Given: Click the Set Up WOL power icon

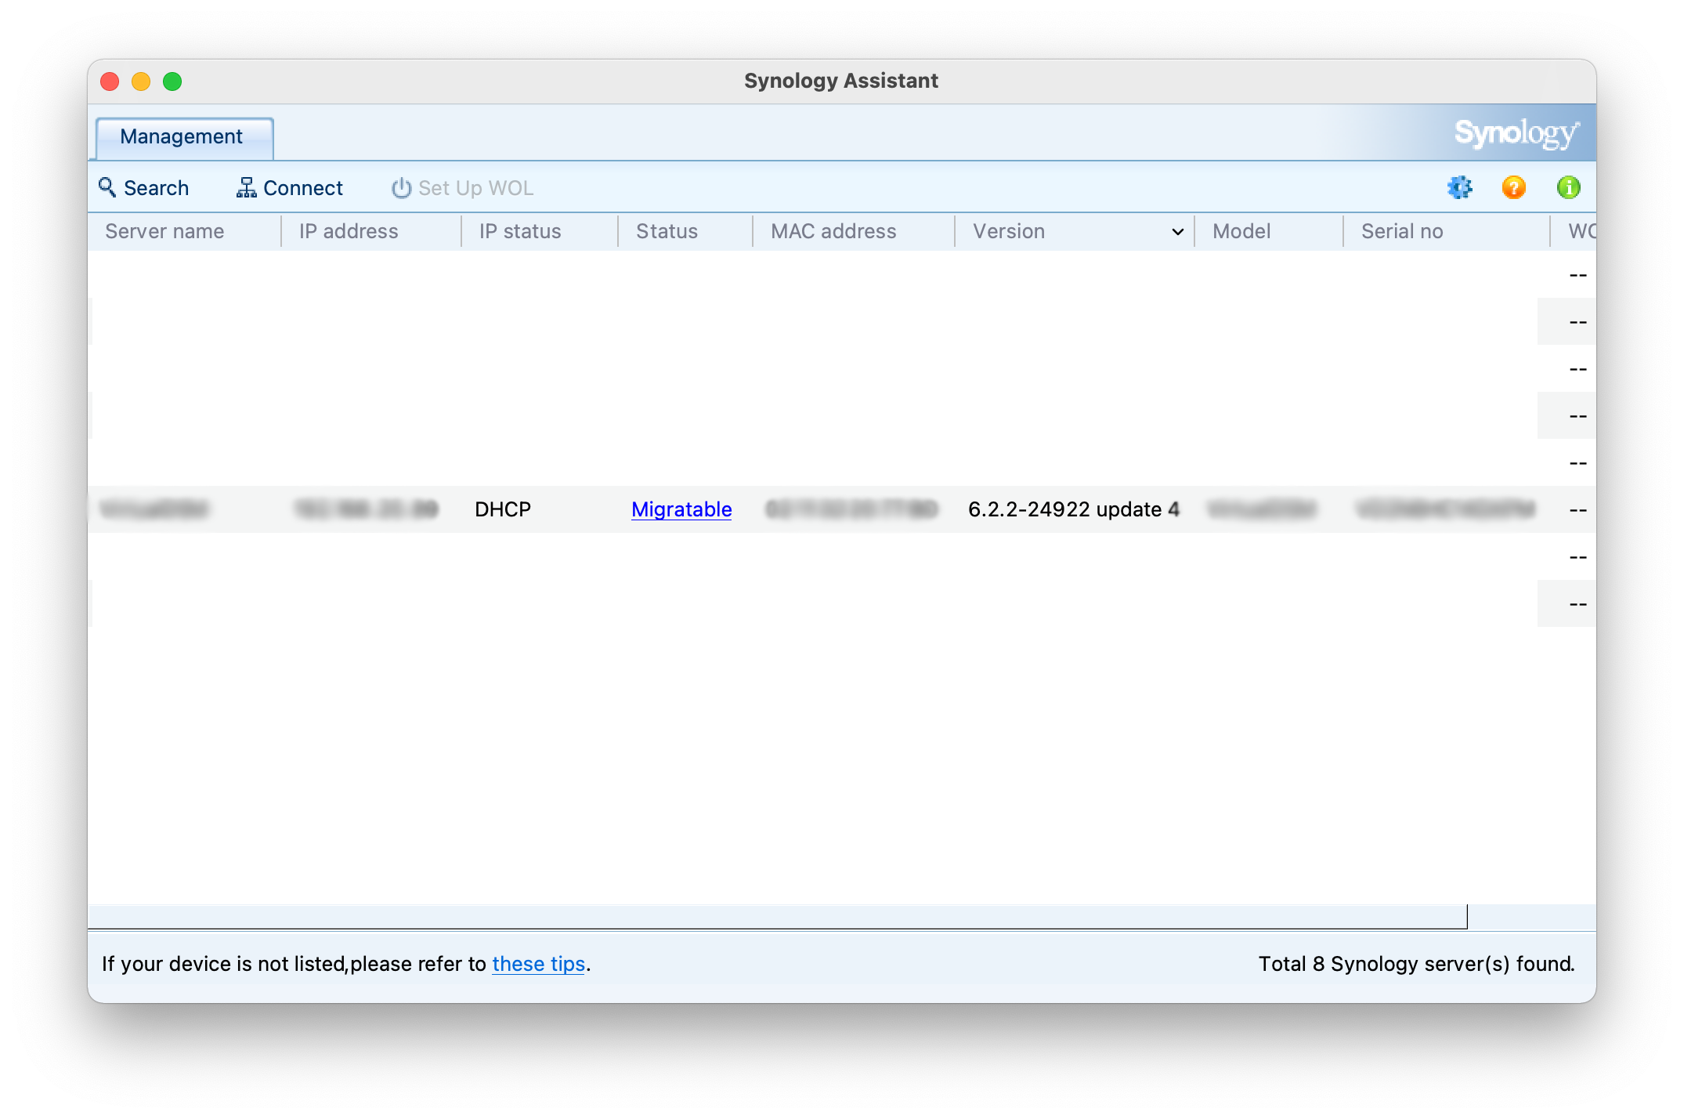Looking at the screenshot, I should (401, 187).
